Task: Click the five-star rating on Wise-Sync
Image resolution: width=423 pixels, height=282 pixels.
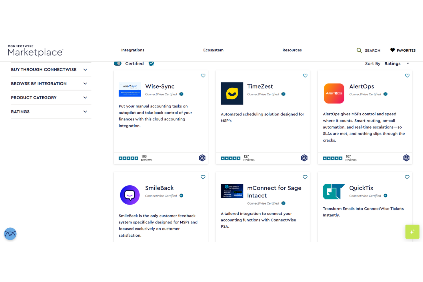Action: click(128, 158)
